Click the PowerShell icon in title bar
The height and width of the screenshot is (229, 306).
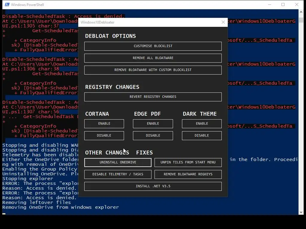[7, 4]
